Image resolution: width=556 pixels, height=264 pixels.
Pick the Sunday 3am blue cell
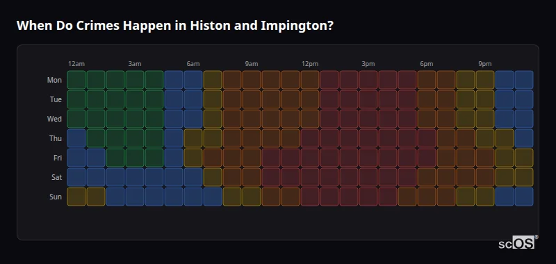tap(135, 197)
